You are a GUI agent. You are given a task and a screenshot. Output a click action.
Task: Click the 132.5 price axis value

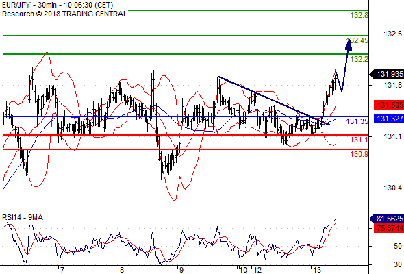392,34
